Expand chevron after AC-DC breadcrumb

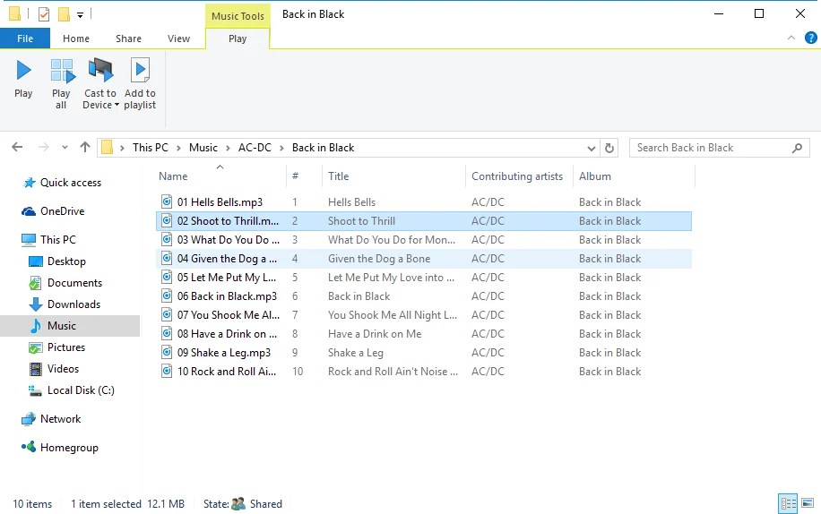pos(281,148)
